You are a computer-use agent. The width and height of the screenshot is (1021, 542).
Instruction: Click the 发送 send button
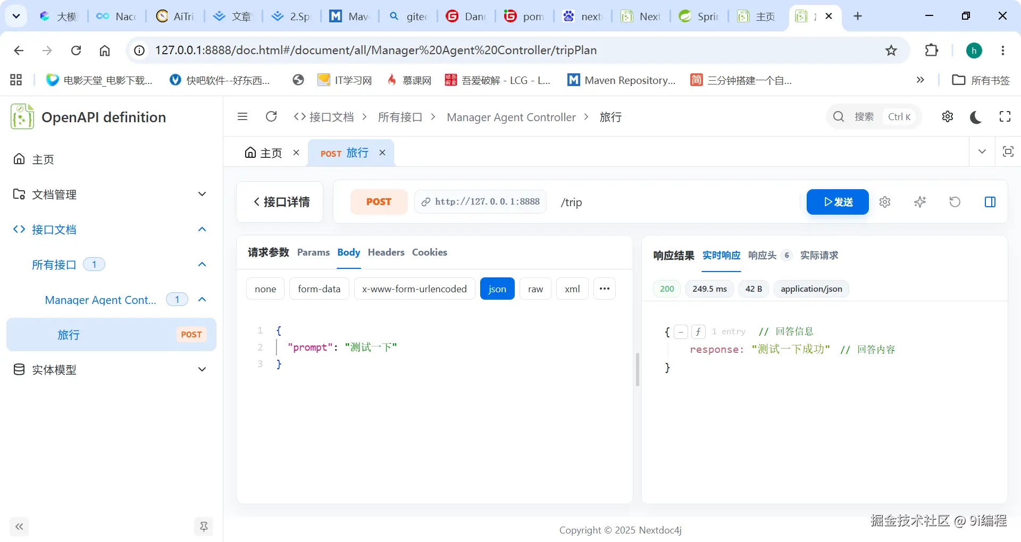click(x=838, y=202)
